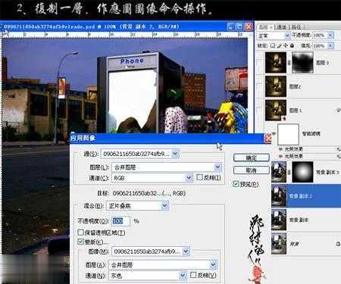Click lock image pixels brush icon
The width and height of the screenshot is (341, 284).
point(279,45)
